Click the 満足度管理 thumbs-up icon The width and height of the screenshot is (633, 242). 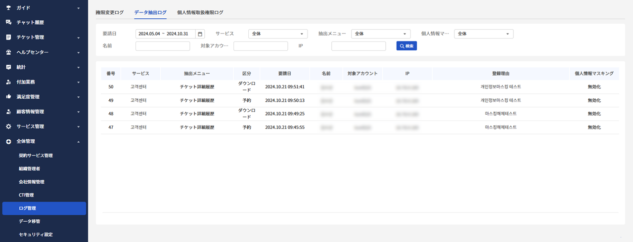coord(8,97)
